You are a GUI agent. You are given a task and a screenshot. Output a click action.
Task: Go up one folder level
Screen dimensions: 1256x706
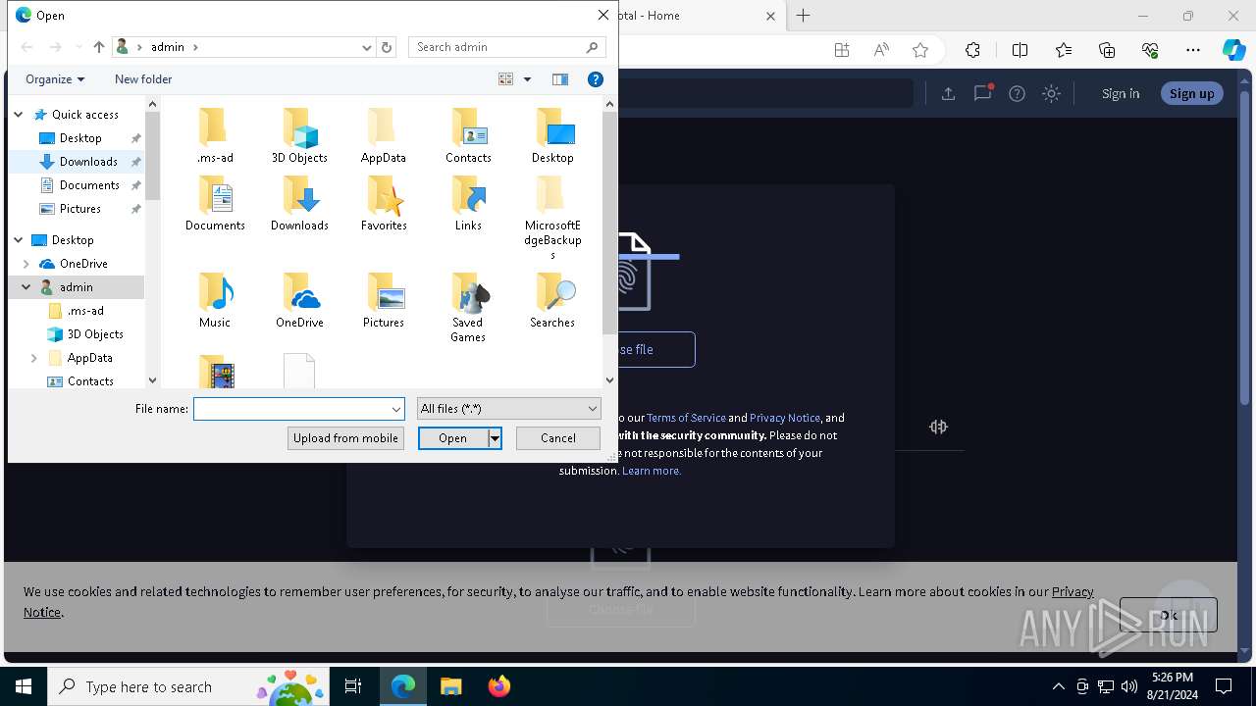(x=98, y=47)
